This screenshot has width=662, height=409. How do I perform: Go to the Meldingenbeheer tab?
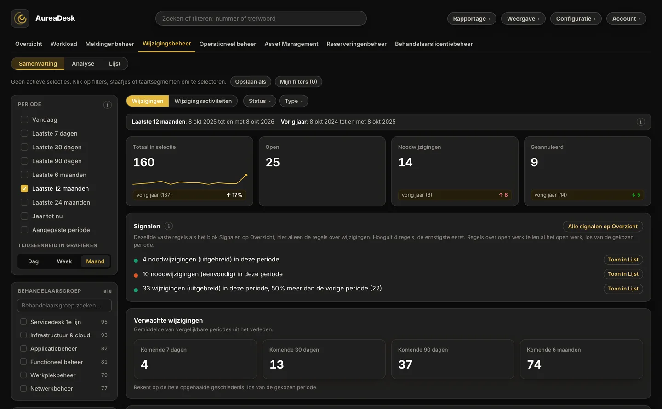click(x=110, y=44)
